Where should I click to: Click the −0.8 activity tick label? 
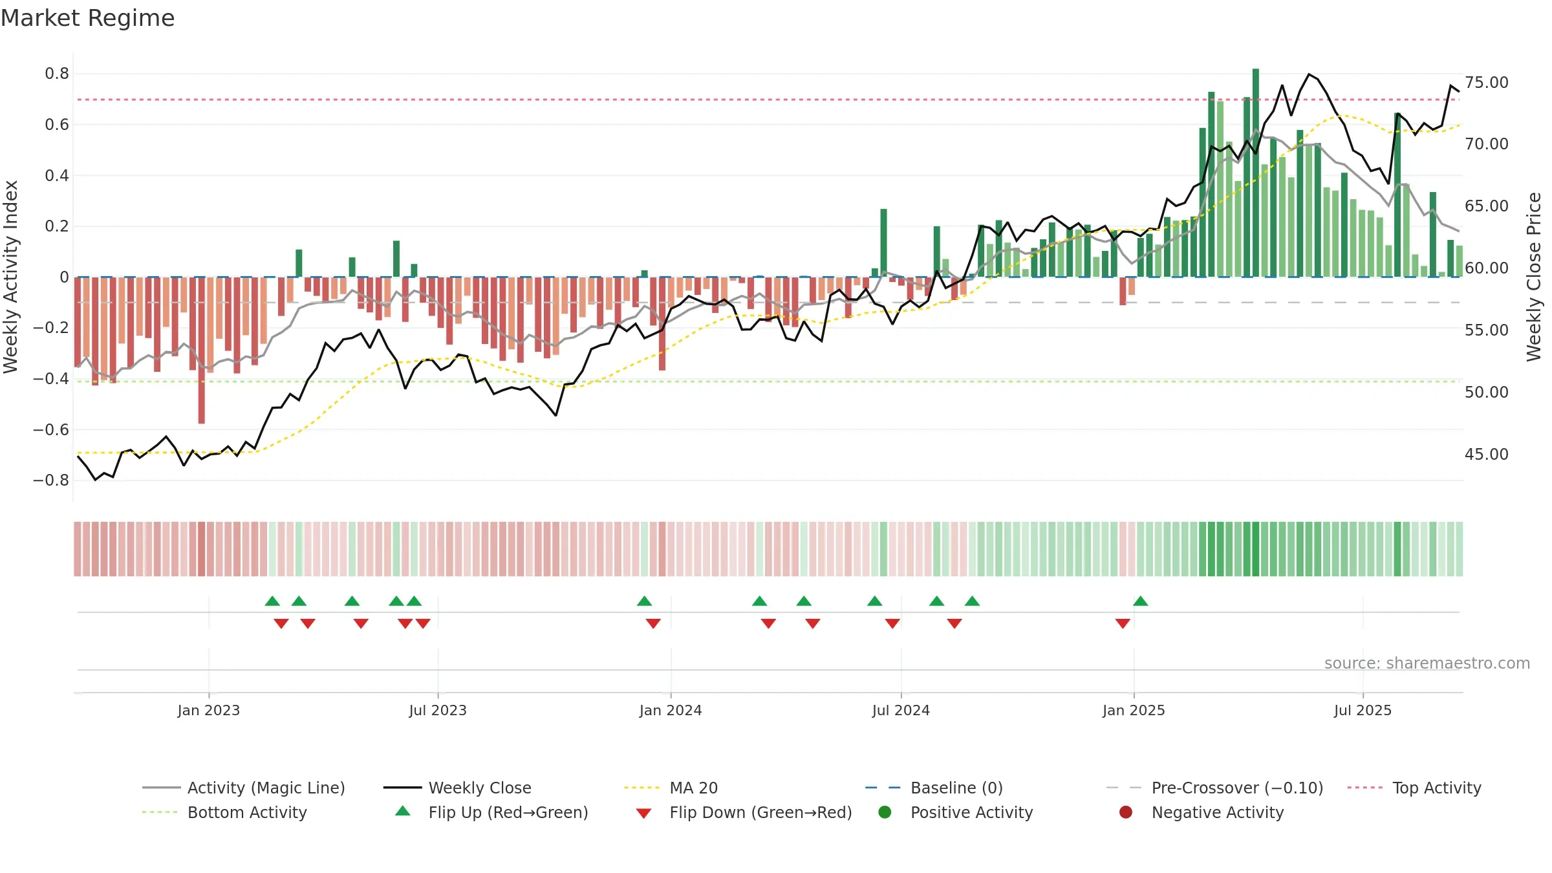click(x=51, y=480)
